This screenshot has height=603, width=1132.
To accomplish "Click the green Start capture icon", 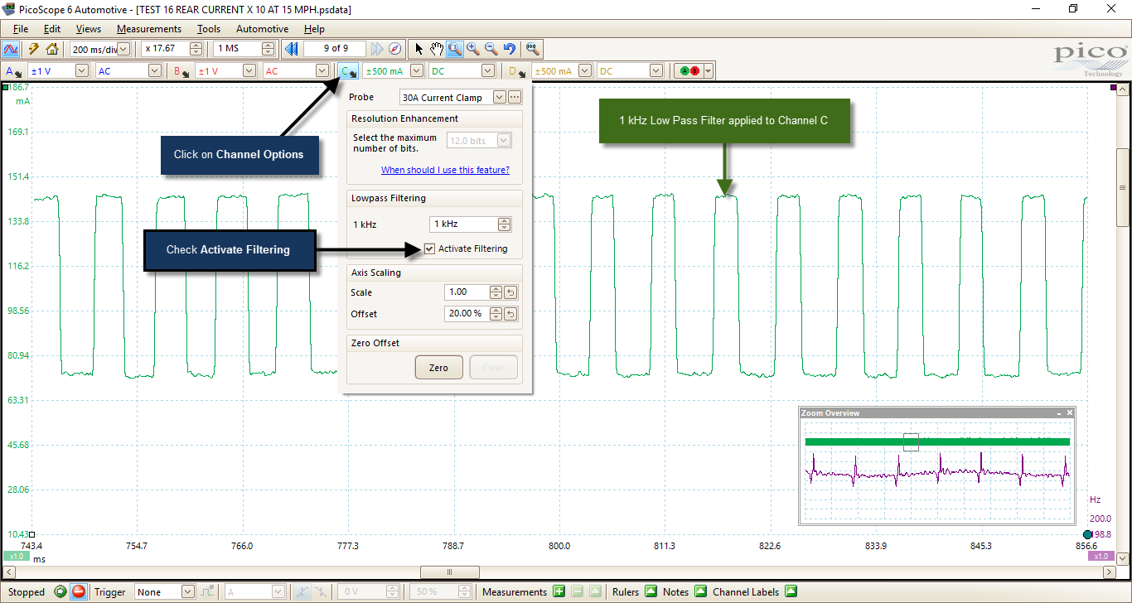I will click(60, 591).
